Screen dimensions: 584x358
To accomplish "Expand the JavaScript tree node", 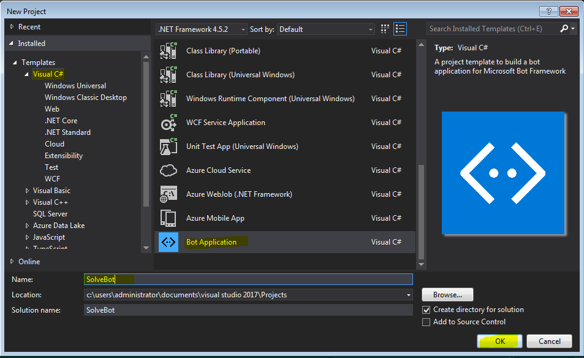I will (27, 237).
